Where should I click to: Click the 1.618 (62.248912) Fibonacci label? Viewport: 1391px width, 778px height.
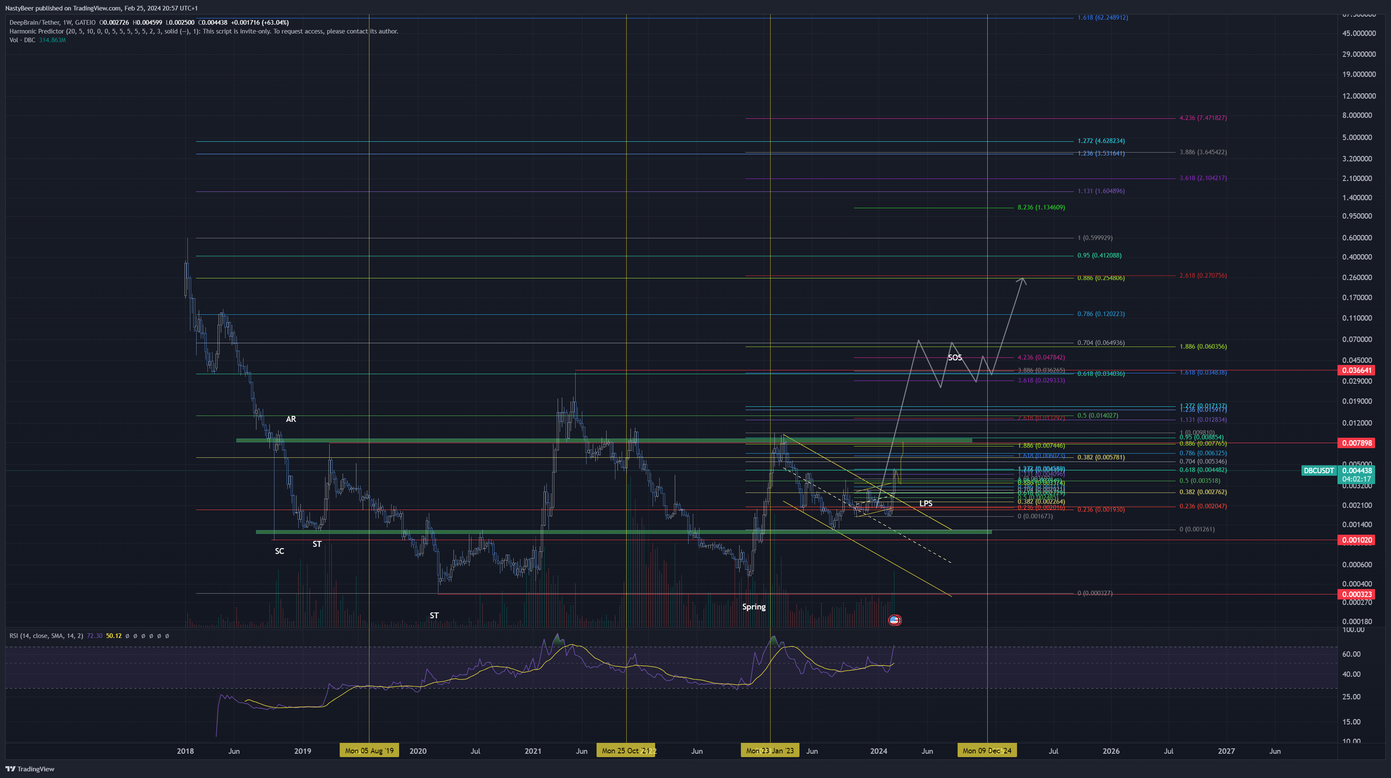[1103, 18]
